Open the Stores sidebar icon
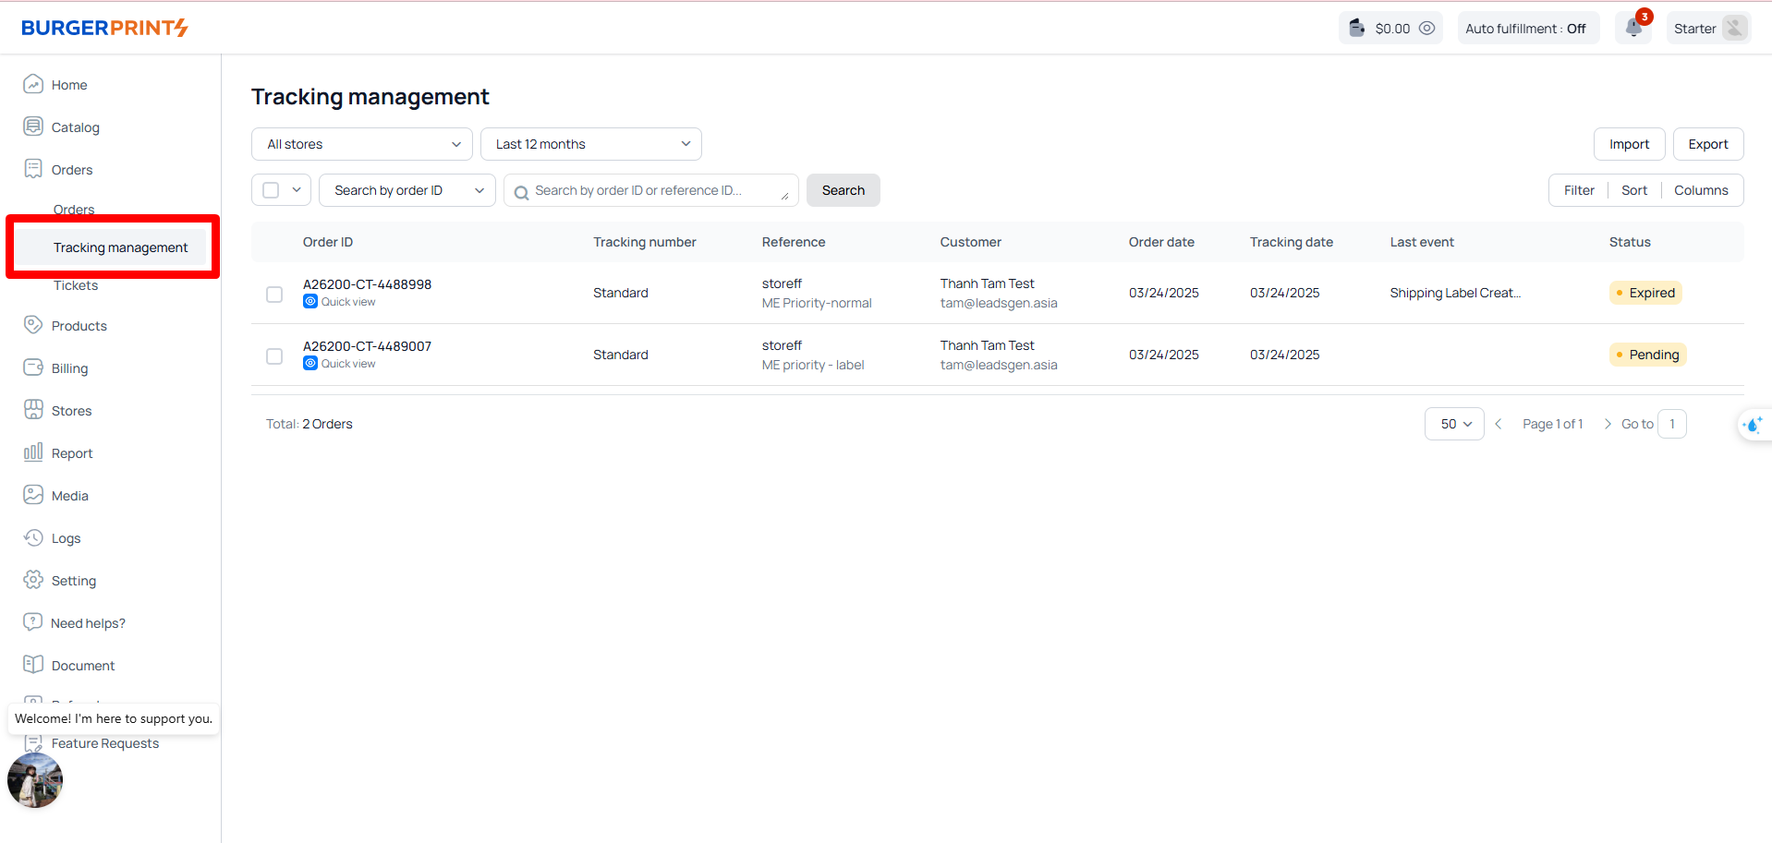Viewport: 1772px width, 843px height. (33, 410)
